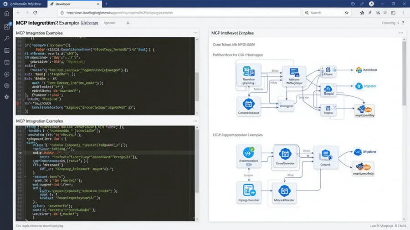Viewport: 410px width, 230px height.
Task: Select the document-with-image node in the first diagram
Action: click(x=294, y=76)
